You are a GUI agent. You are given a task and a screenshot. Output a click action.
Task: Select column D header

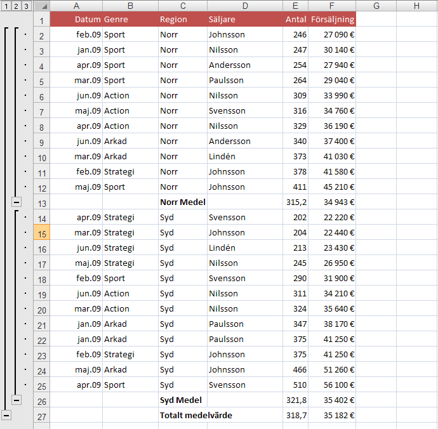(x=245, y=6)
